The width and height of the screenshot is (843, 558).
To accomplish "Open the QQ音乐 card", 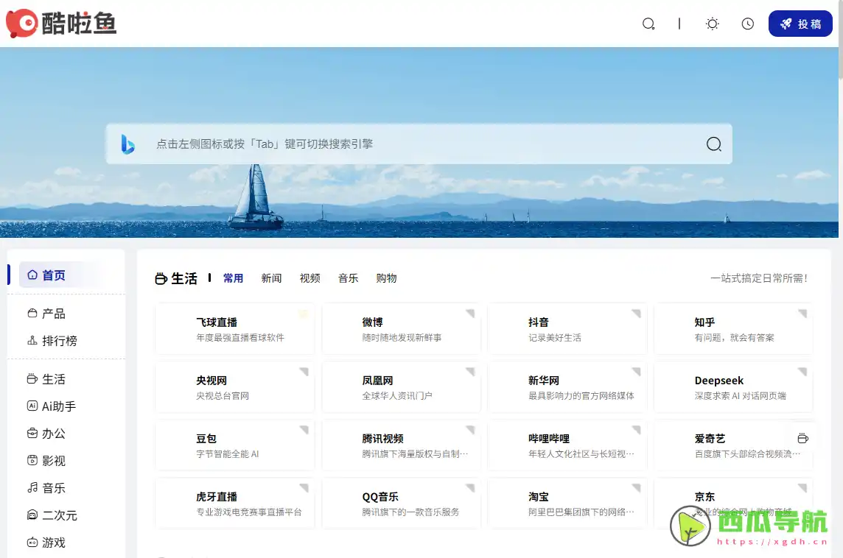I will click(x=401, y=504).
